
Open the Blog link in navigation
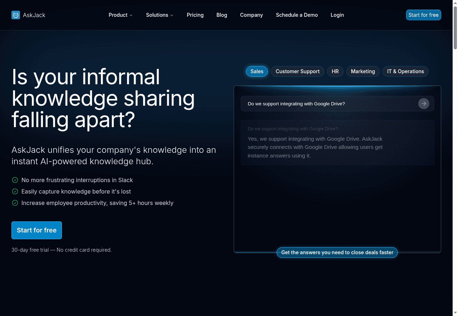click(222, 15)
